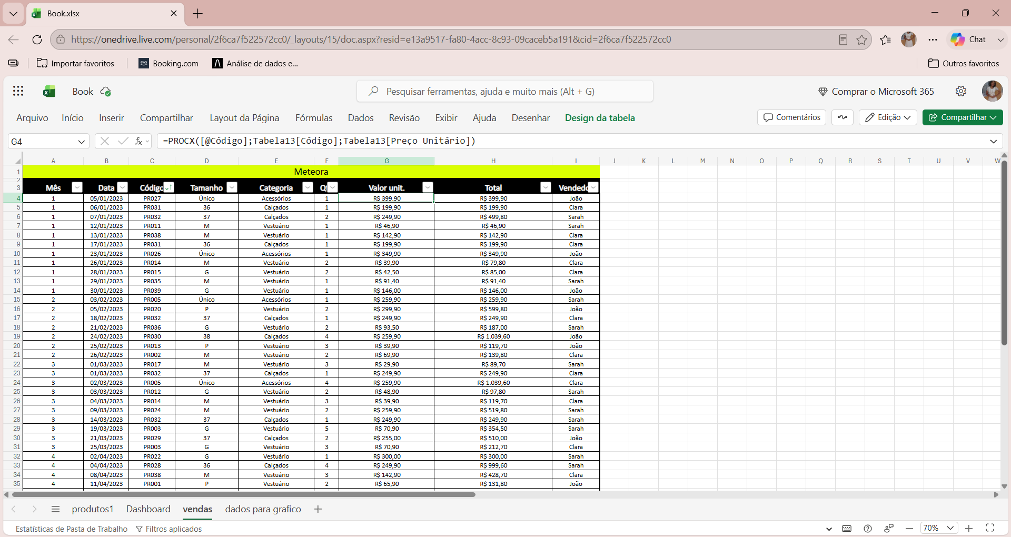Viewport: 1011px width, 537px height.
Task: Add a new sheet with plus icon
Action: [x=318, y=509]
